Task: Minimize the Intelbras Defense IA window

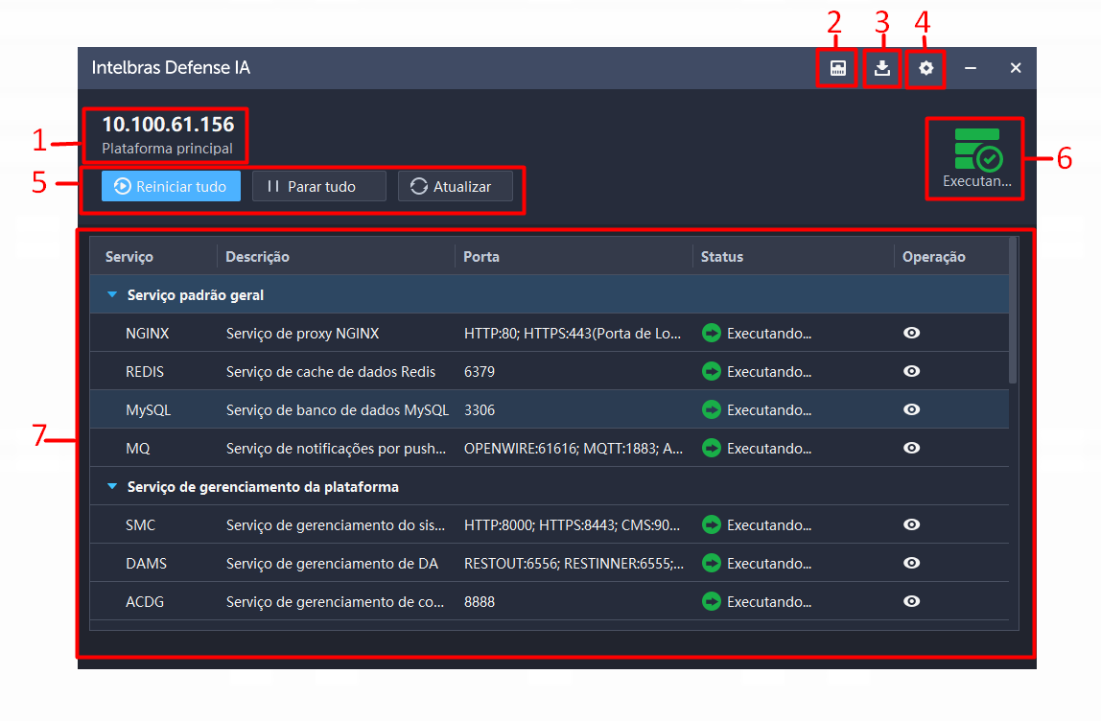Action: point(971,68)
